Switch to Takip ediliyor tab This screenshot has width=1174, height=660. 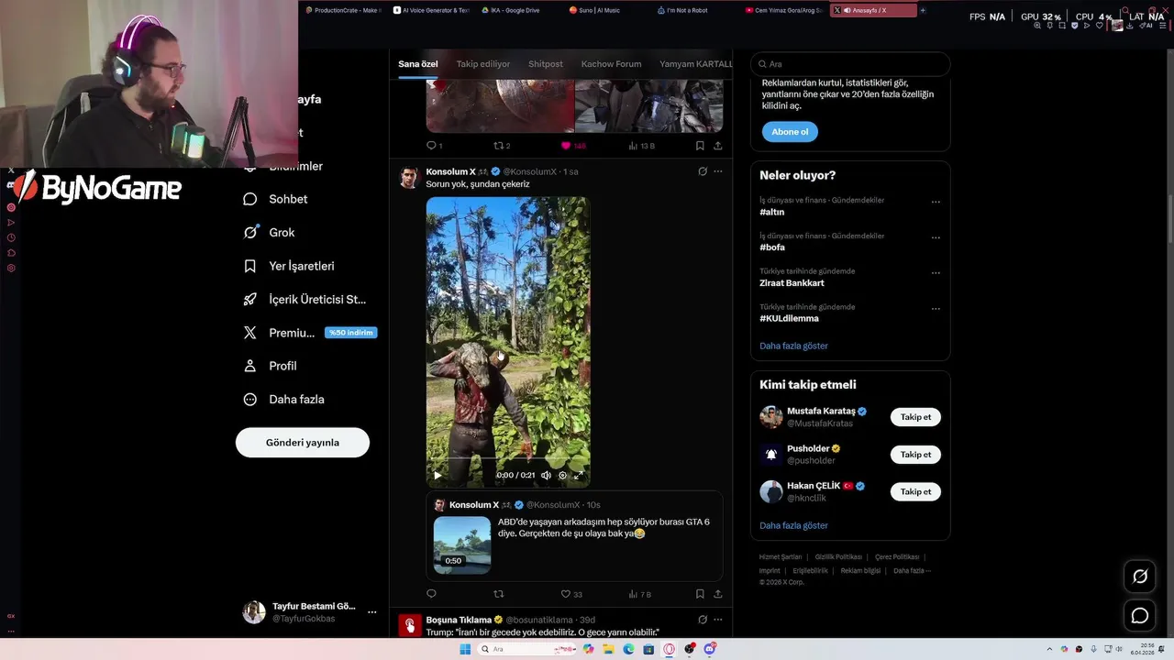pyautogui.click(x=483, y=64)
